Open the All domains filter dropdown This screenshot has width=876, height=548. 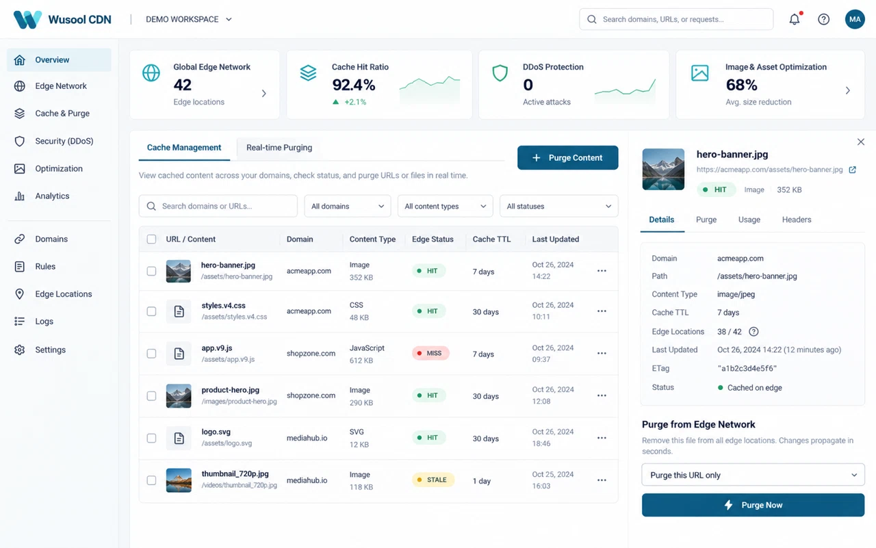click(347, 206)
